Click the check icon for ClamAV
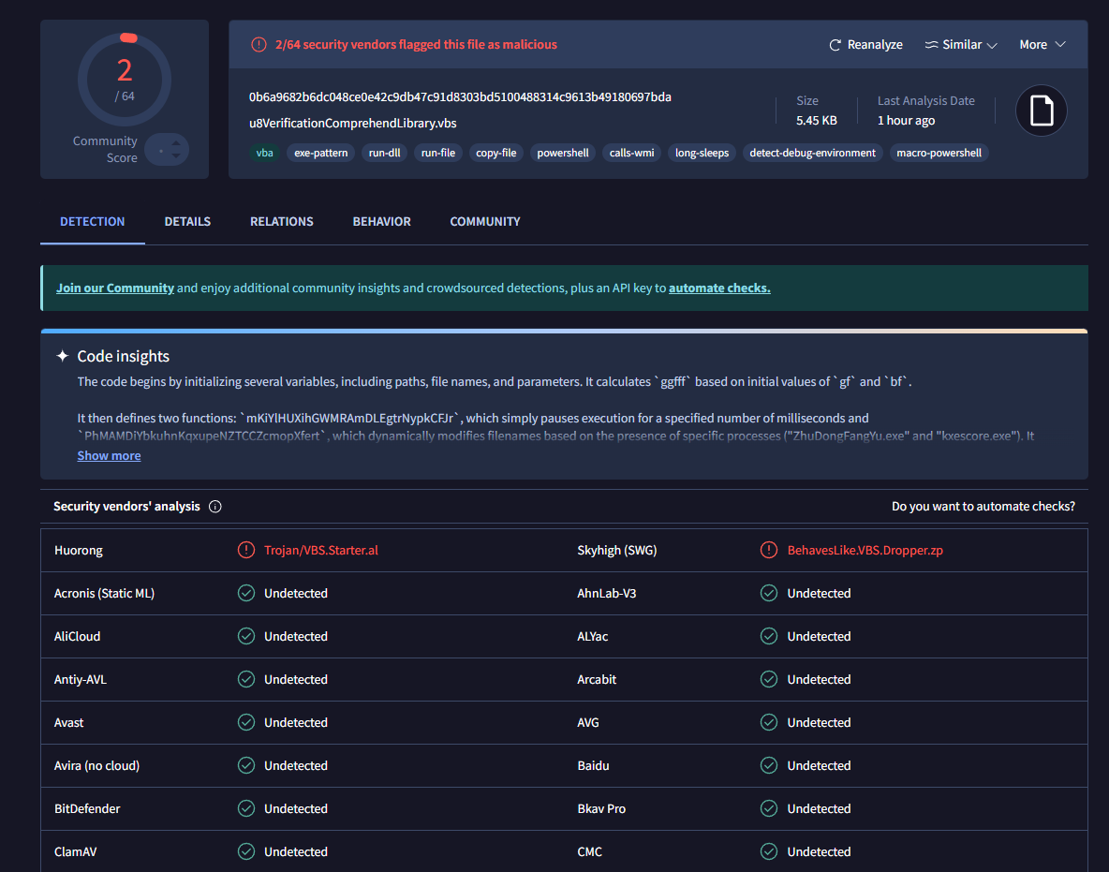Image resolution: width=1109 pixels, height=872 pixels. (246, 852)
